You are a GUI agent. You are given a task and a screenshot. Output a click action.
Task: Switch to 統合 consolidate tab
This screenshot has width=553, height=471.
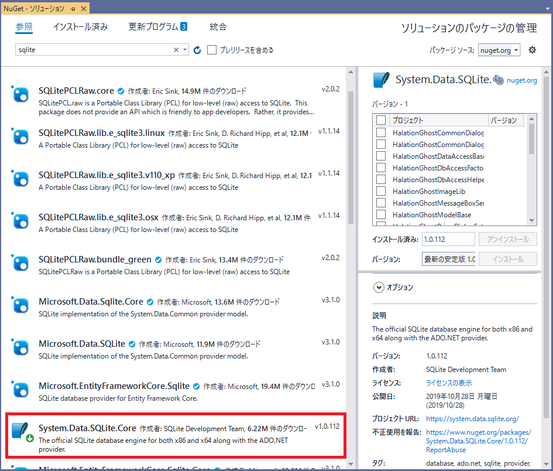pos(218,27)
